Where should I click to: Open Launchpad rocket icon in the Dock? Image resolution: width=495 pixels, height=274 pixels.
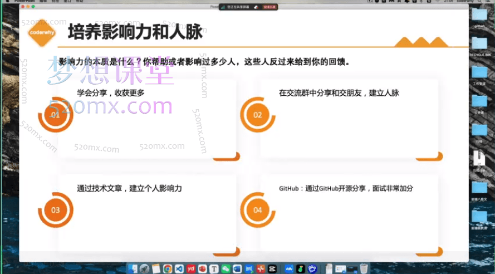tap(145, 268)
